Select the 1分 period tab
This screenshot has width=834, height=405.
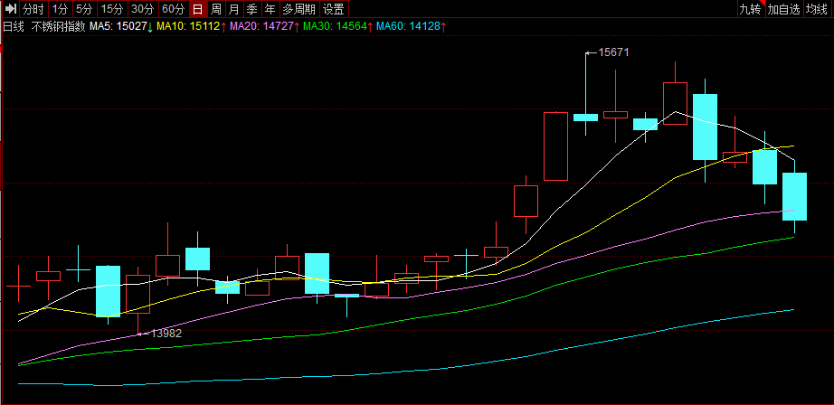(60, 8)
